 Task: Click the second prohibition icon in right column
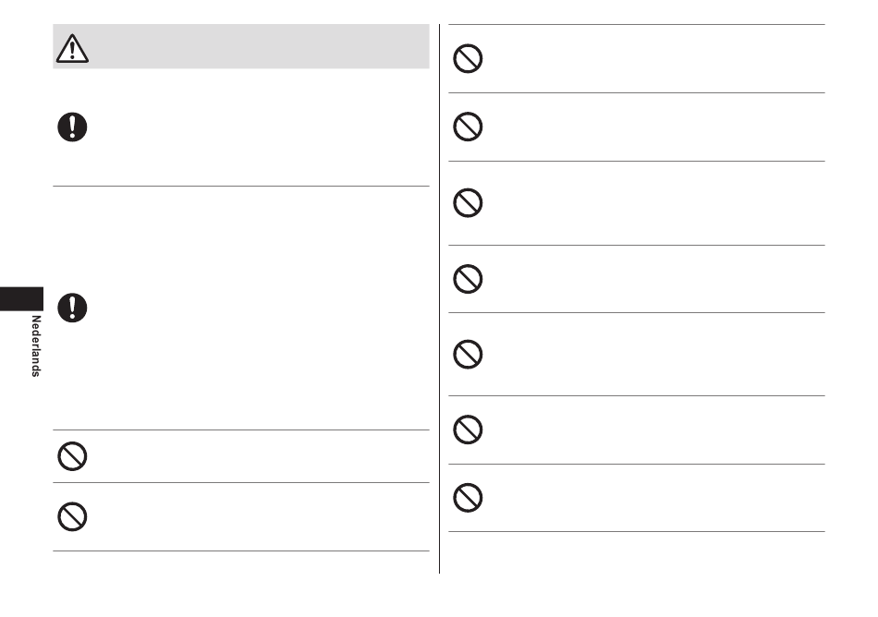coord(468,127)
